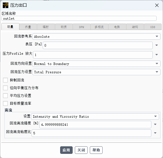The width and height of the screenshot is (163, 158).
Task: Open the arrow beside 回流湍流强度 field
Action: (x=155, y=124)
